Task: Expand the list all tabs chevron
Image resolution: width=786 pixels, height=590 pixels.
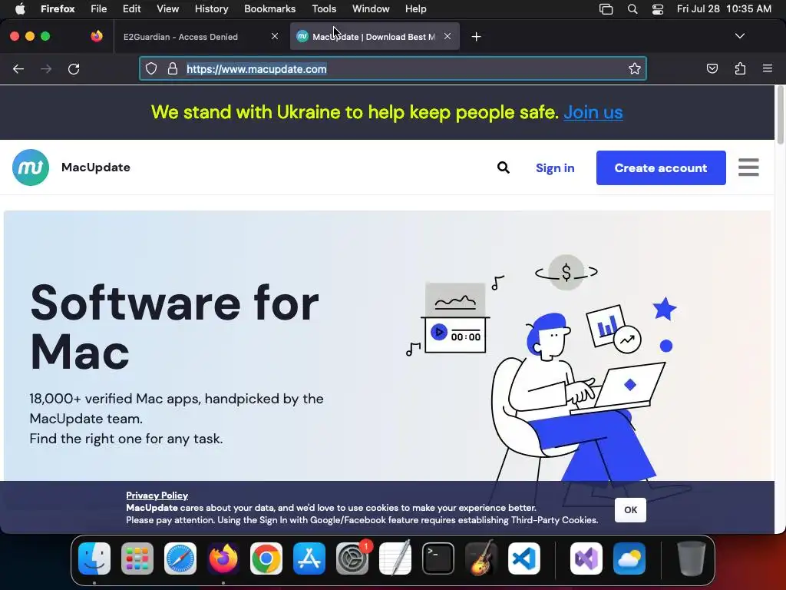Action: click(x=739, y=36)
